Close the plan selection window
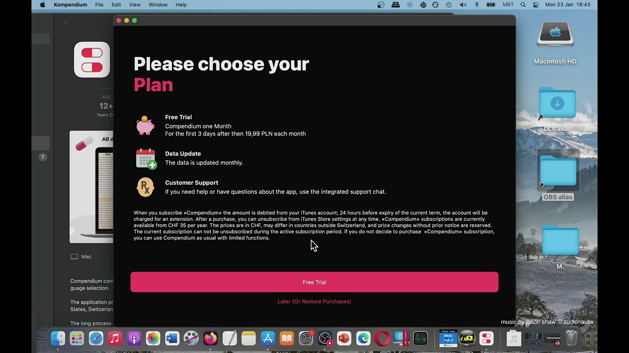629x353 pixels. (118, 20)
